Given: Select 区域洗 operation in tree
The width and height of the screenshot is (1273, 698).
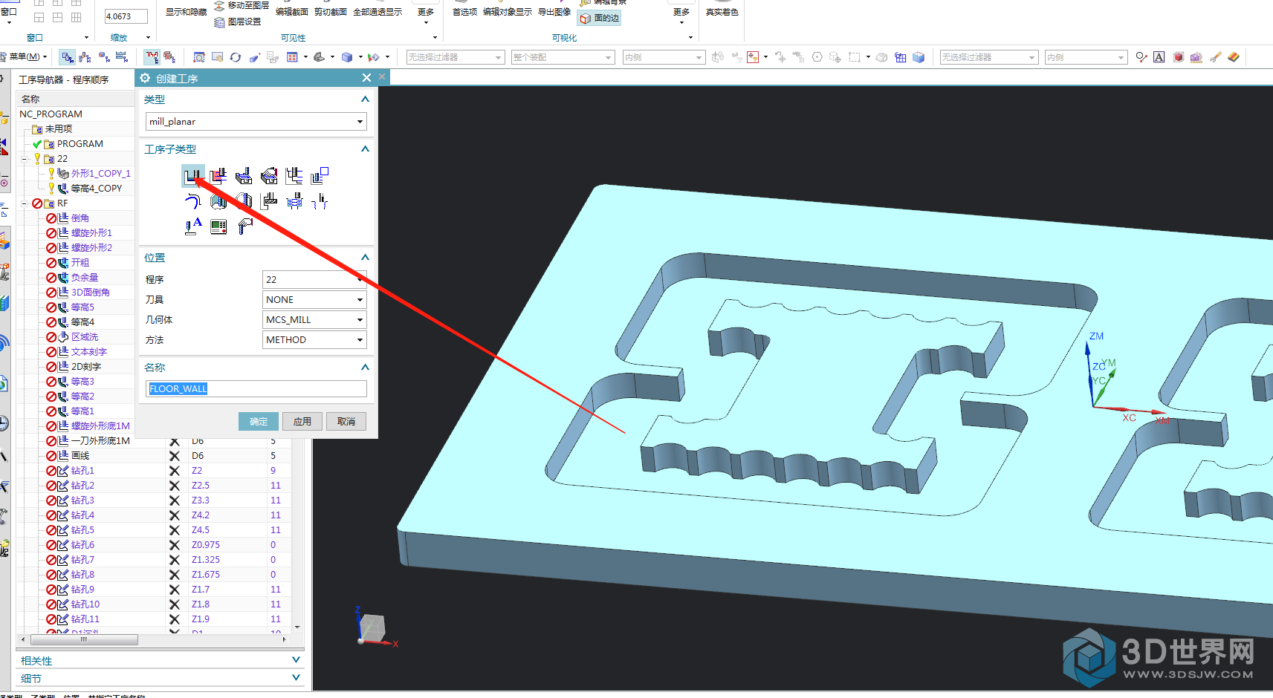Looking at the screenshot, I should (x=84, y=336).
